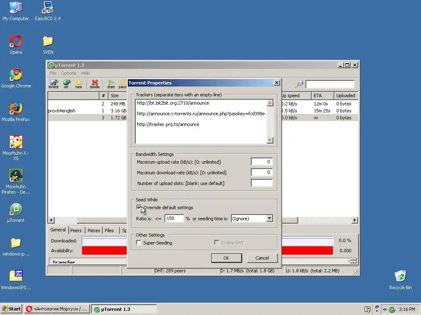Select the 248 MB torrent row
Image resolution: width=421 pixels, height=315 pixels.
pyautogui.click(x=87, y=104)
